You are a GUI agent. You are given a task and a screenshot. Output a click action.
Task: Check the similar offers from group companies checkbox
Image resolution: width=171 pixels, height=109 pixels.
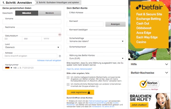[x=68, y=85]
